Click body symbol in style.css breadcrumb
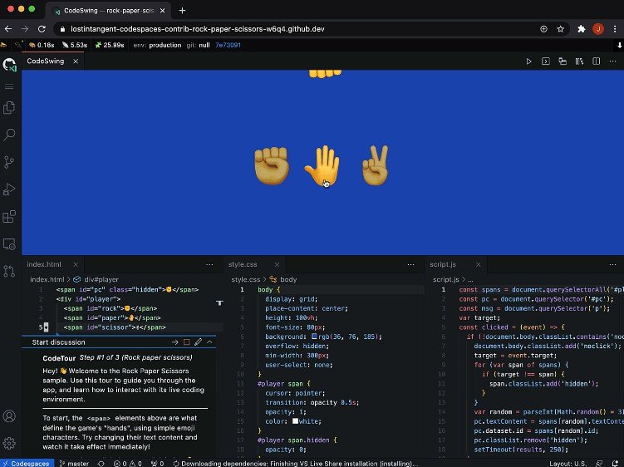Screen dimensions: 624x467 tap(283, 279)
